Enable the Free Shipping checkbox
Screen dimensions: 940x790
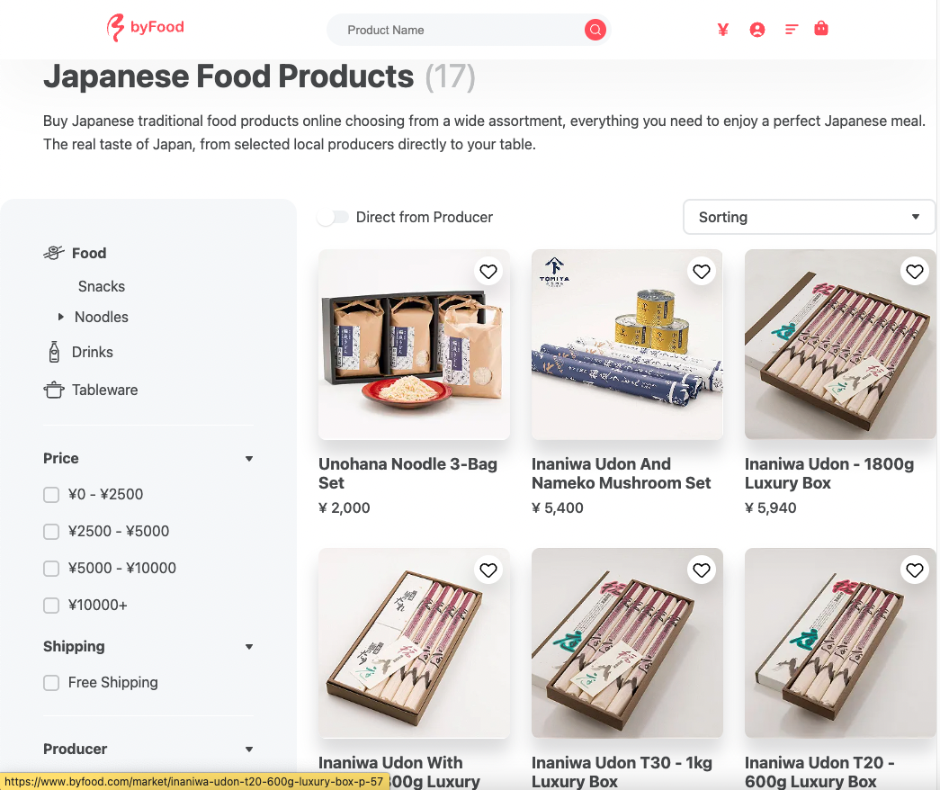(51, 683)
